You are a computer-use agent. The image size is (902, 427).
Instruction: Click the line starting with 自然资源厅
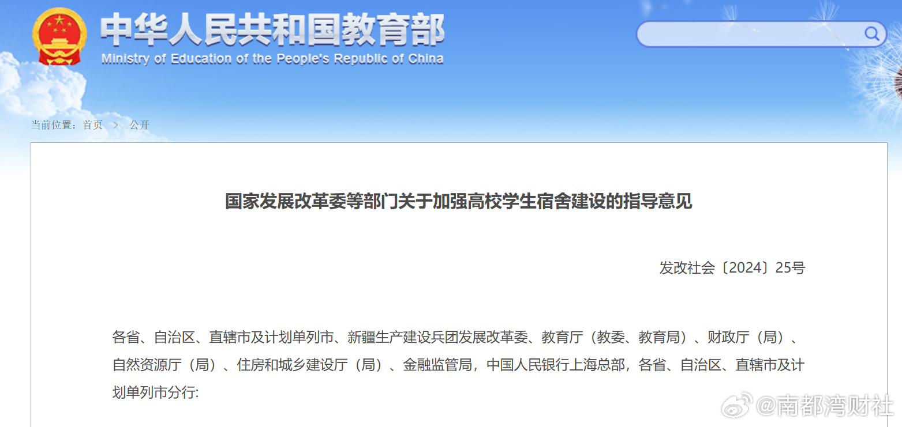click(458, 365)
